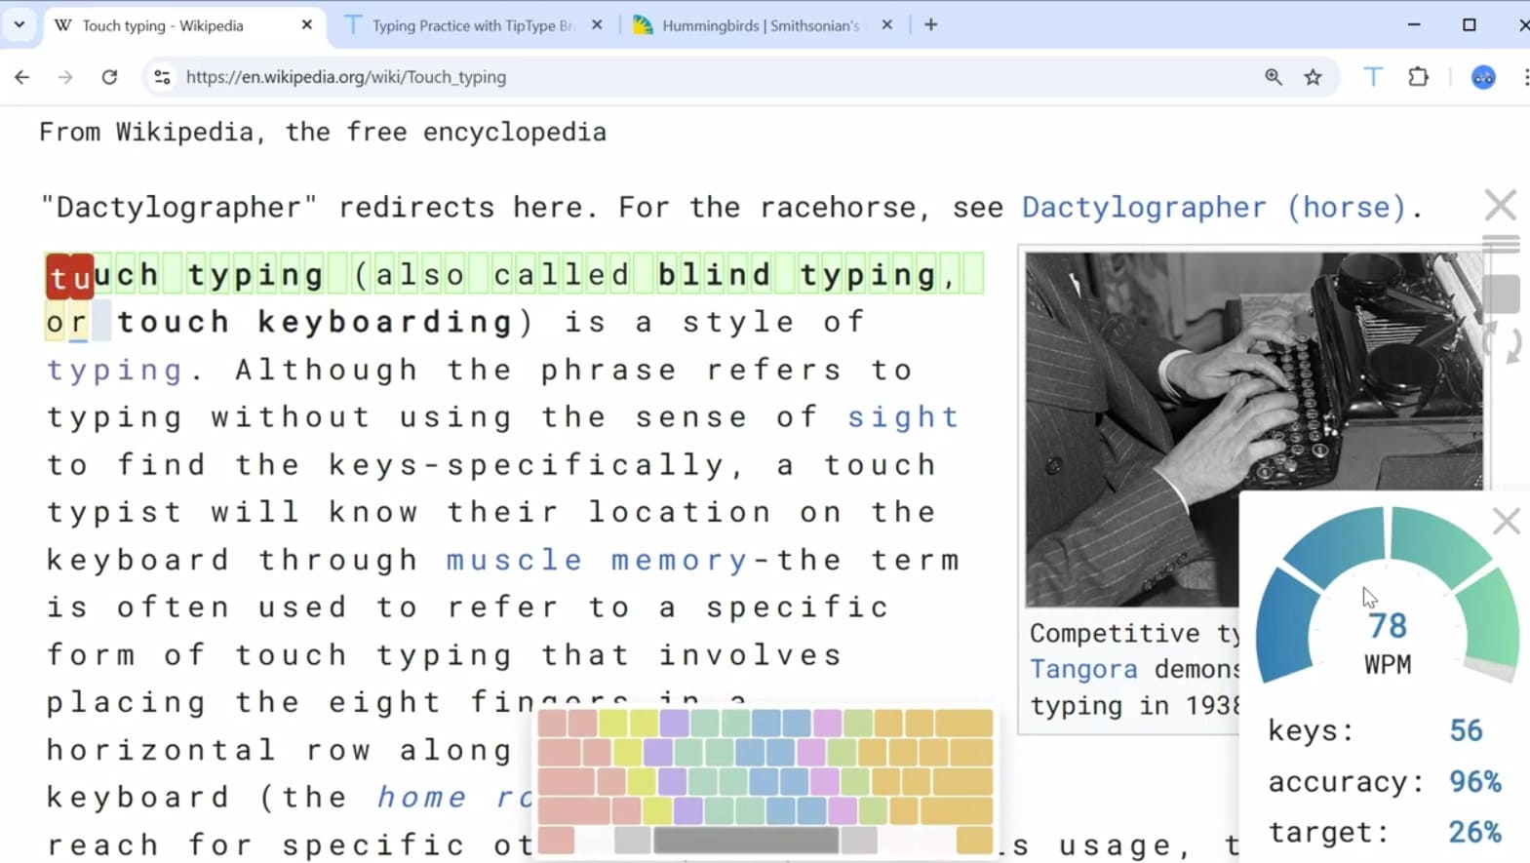Click the TipType extension icon in toolbar
The height and width of the screenshot is (863, 1530).
[x=1372, y=77]
